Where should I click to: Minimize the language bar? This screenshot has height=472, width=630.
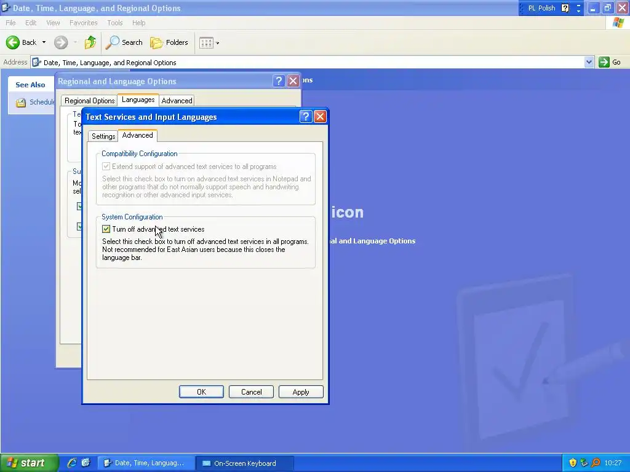point(578,5)
